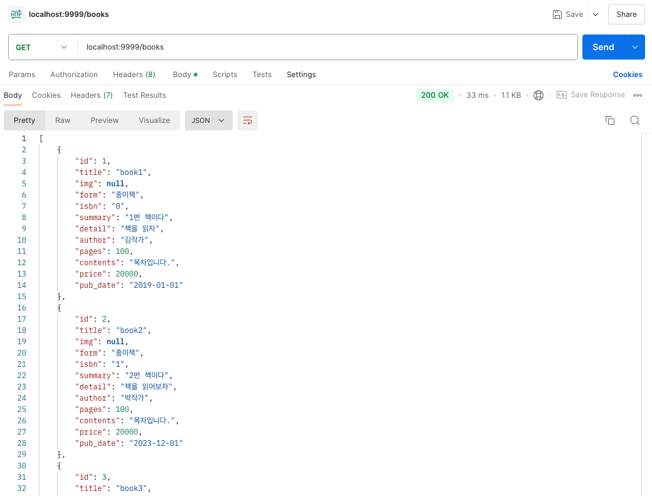Screen dimensions: 652x496
Task: Open the Cookies link on the right
Action: tap(628, 75)
